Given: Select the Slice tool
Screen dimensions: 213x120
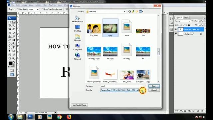Looking at the screenshot, I should [x=14, y=29].
